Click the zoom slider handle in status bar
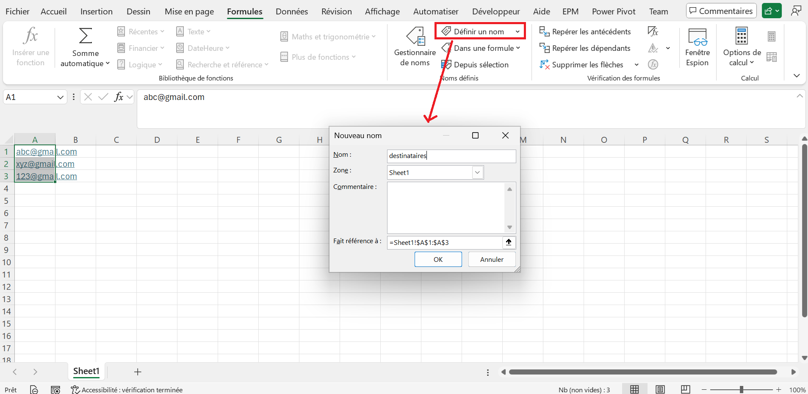Image resolution: width=808 pixels, height=394 pixels. click(742, 389)
